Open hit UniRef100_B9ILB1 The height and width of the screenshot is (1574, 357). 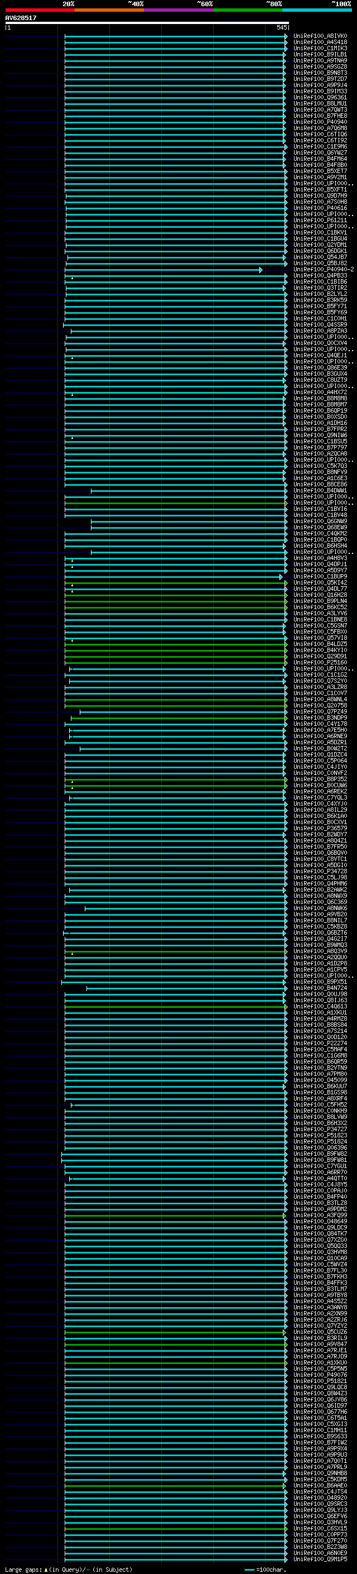click(x=320, y=54)
